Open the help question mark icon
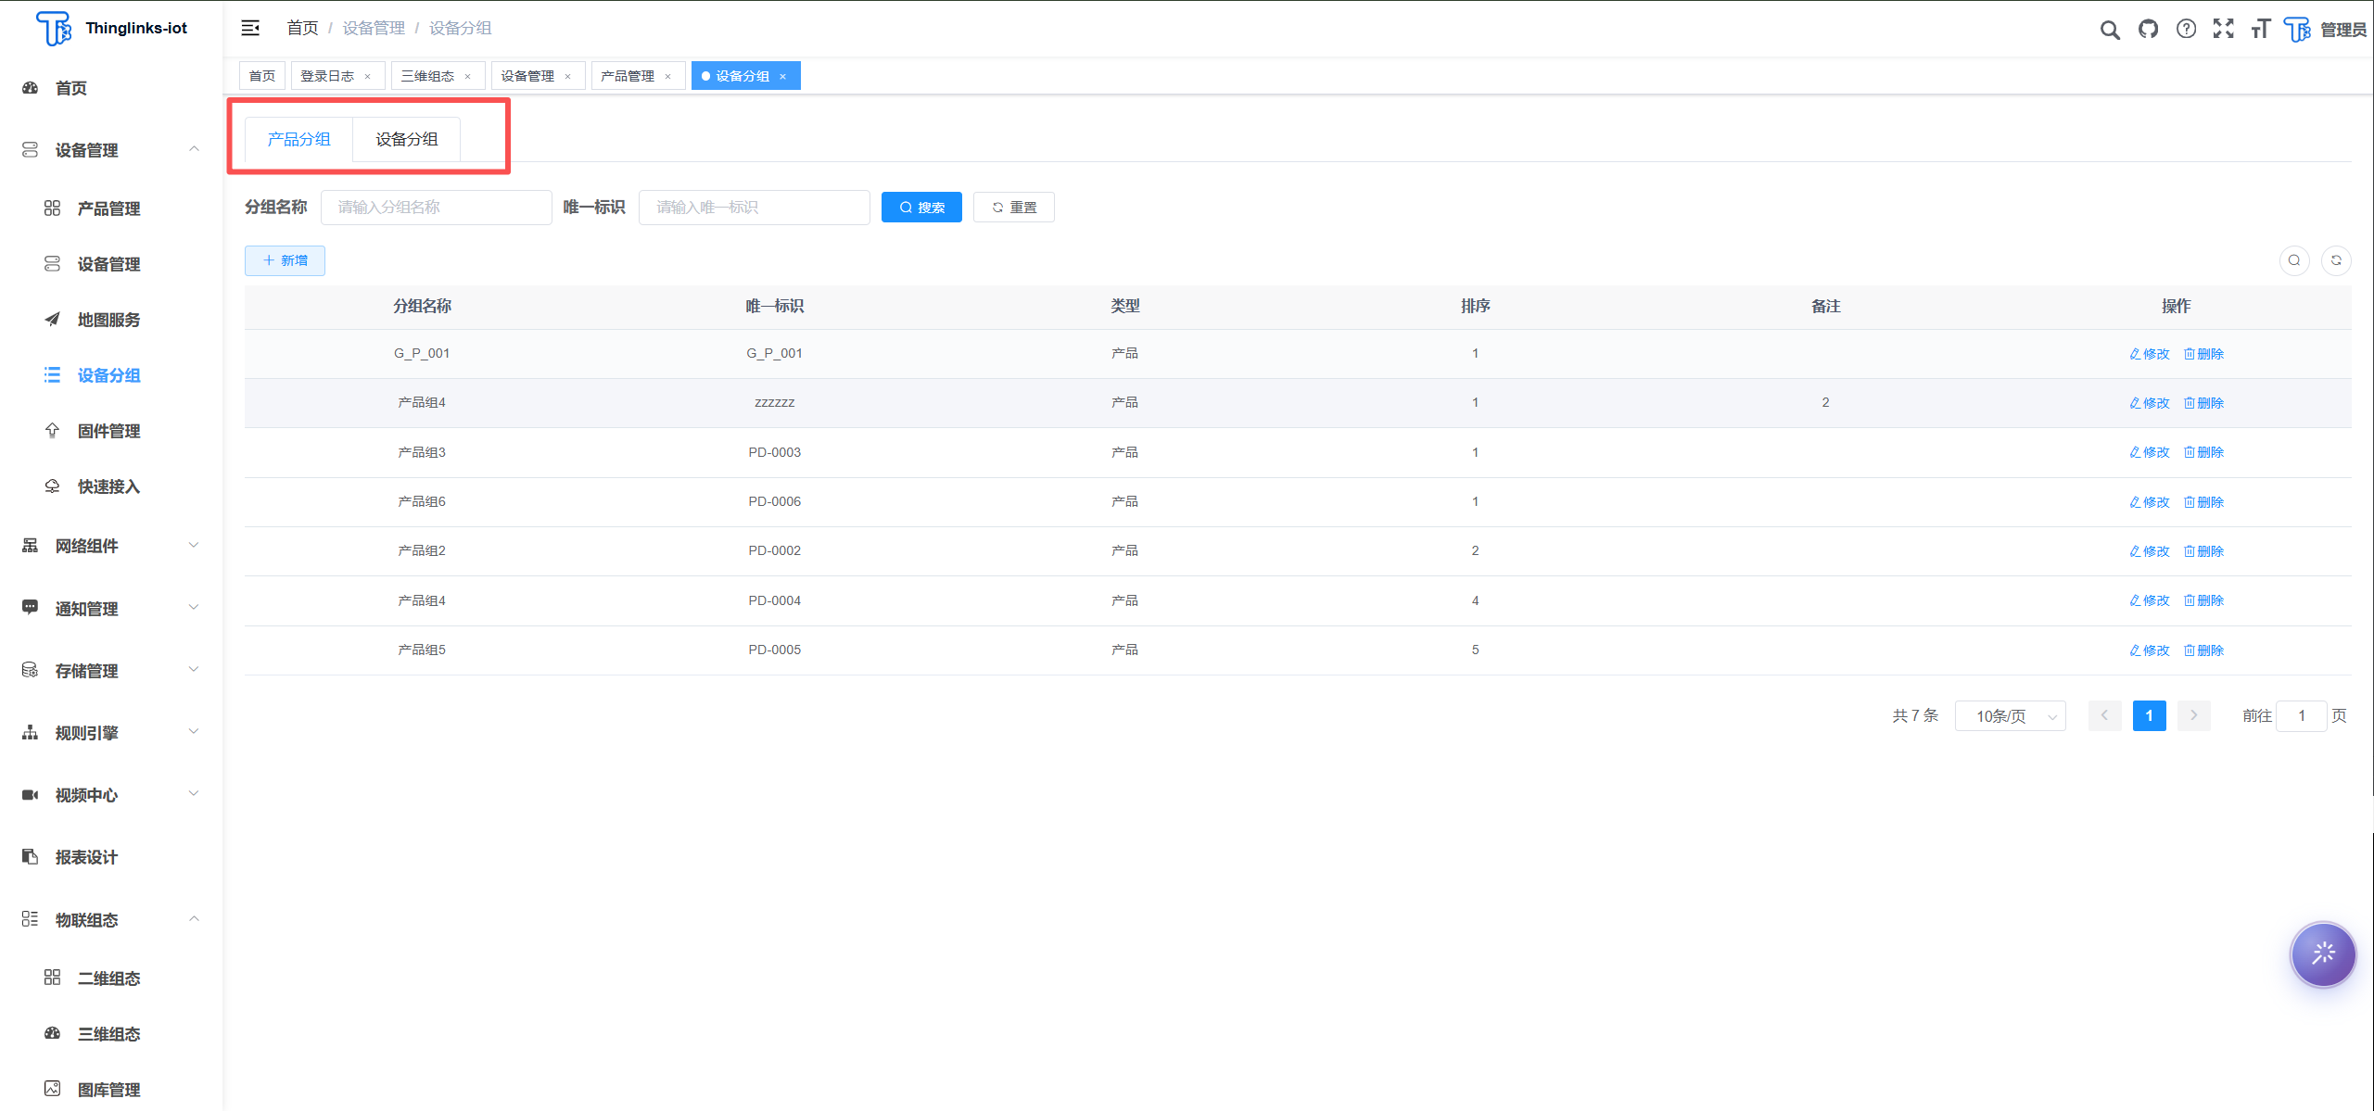 click(2186, 29)
